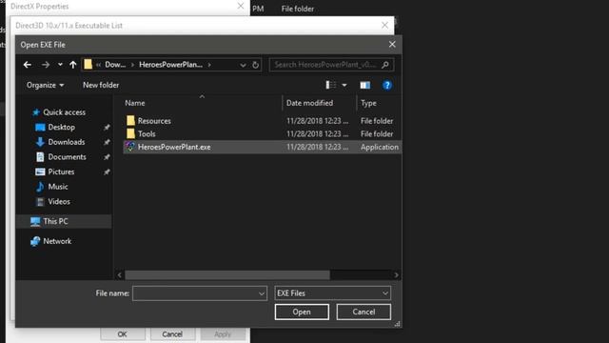This screenshot has height=343, width=609.
Task: Go back using the left arrow
Action: (28, 65)
